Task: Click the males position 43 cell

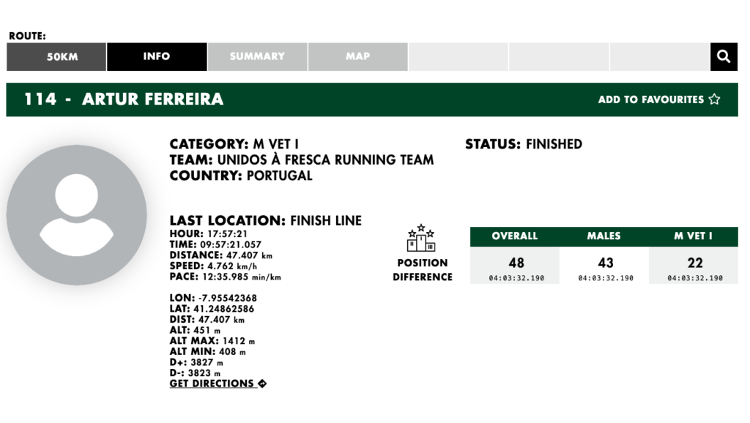Action: [x=604, y=265]
